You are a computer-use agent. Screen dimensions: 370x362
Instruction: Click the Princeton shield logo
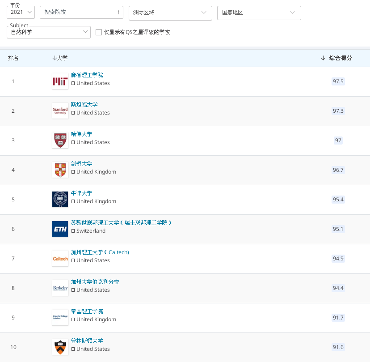click(60, 347)
